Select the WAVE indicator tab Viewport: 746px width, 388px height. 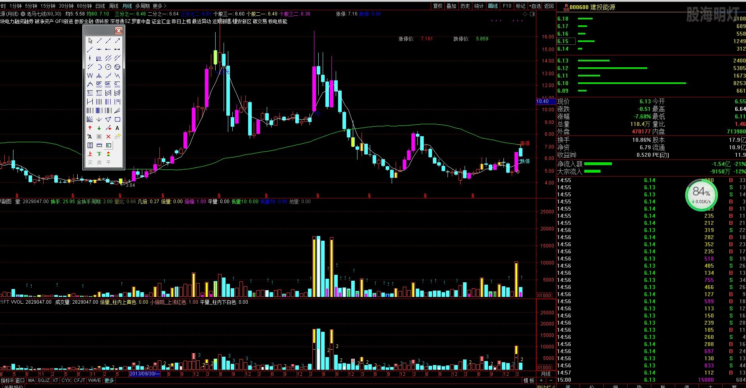coord(95,380)
